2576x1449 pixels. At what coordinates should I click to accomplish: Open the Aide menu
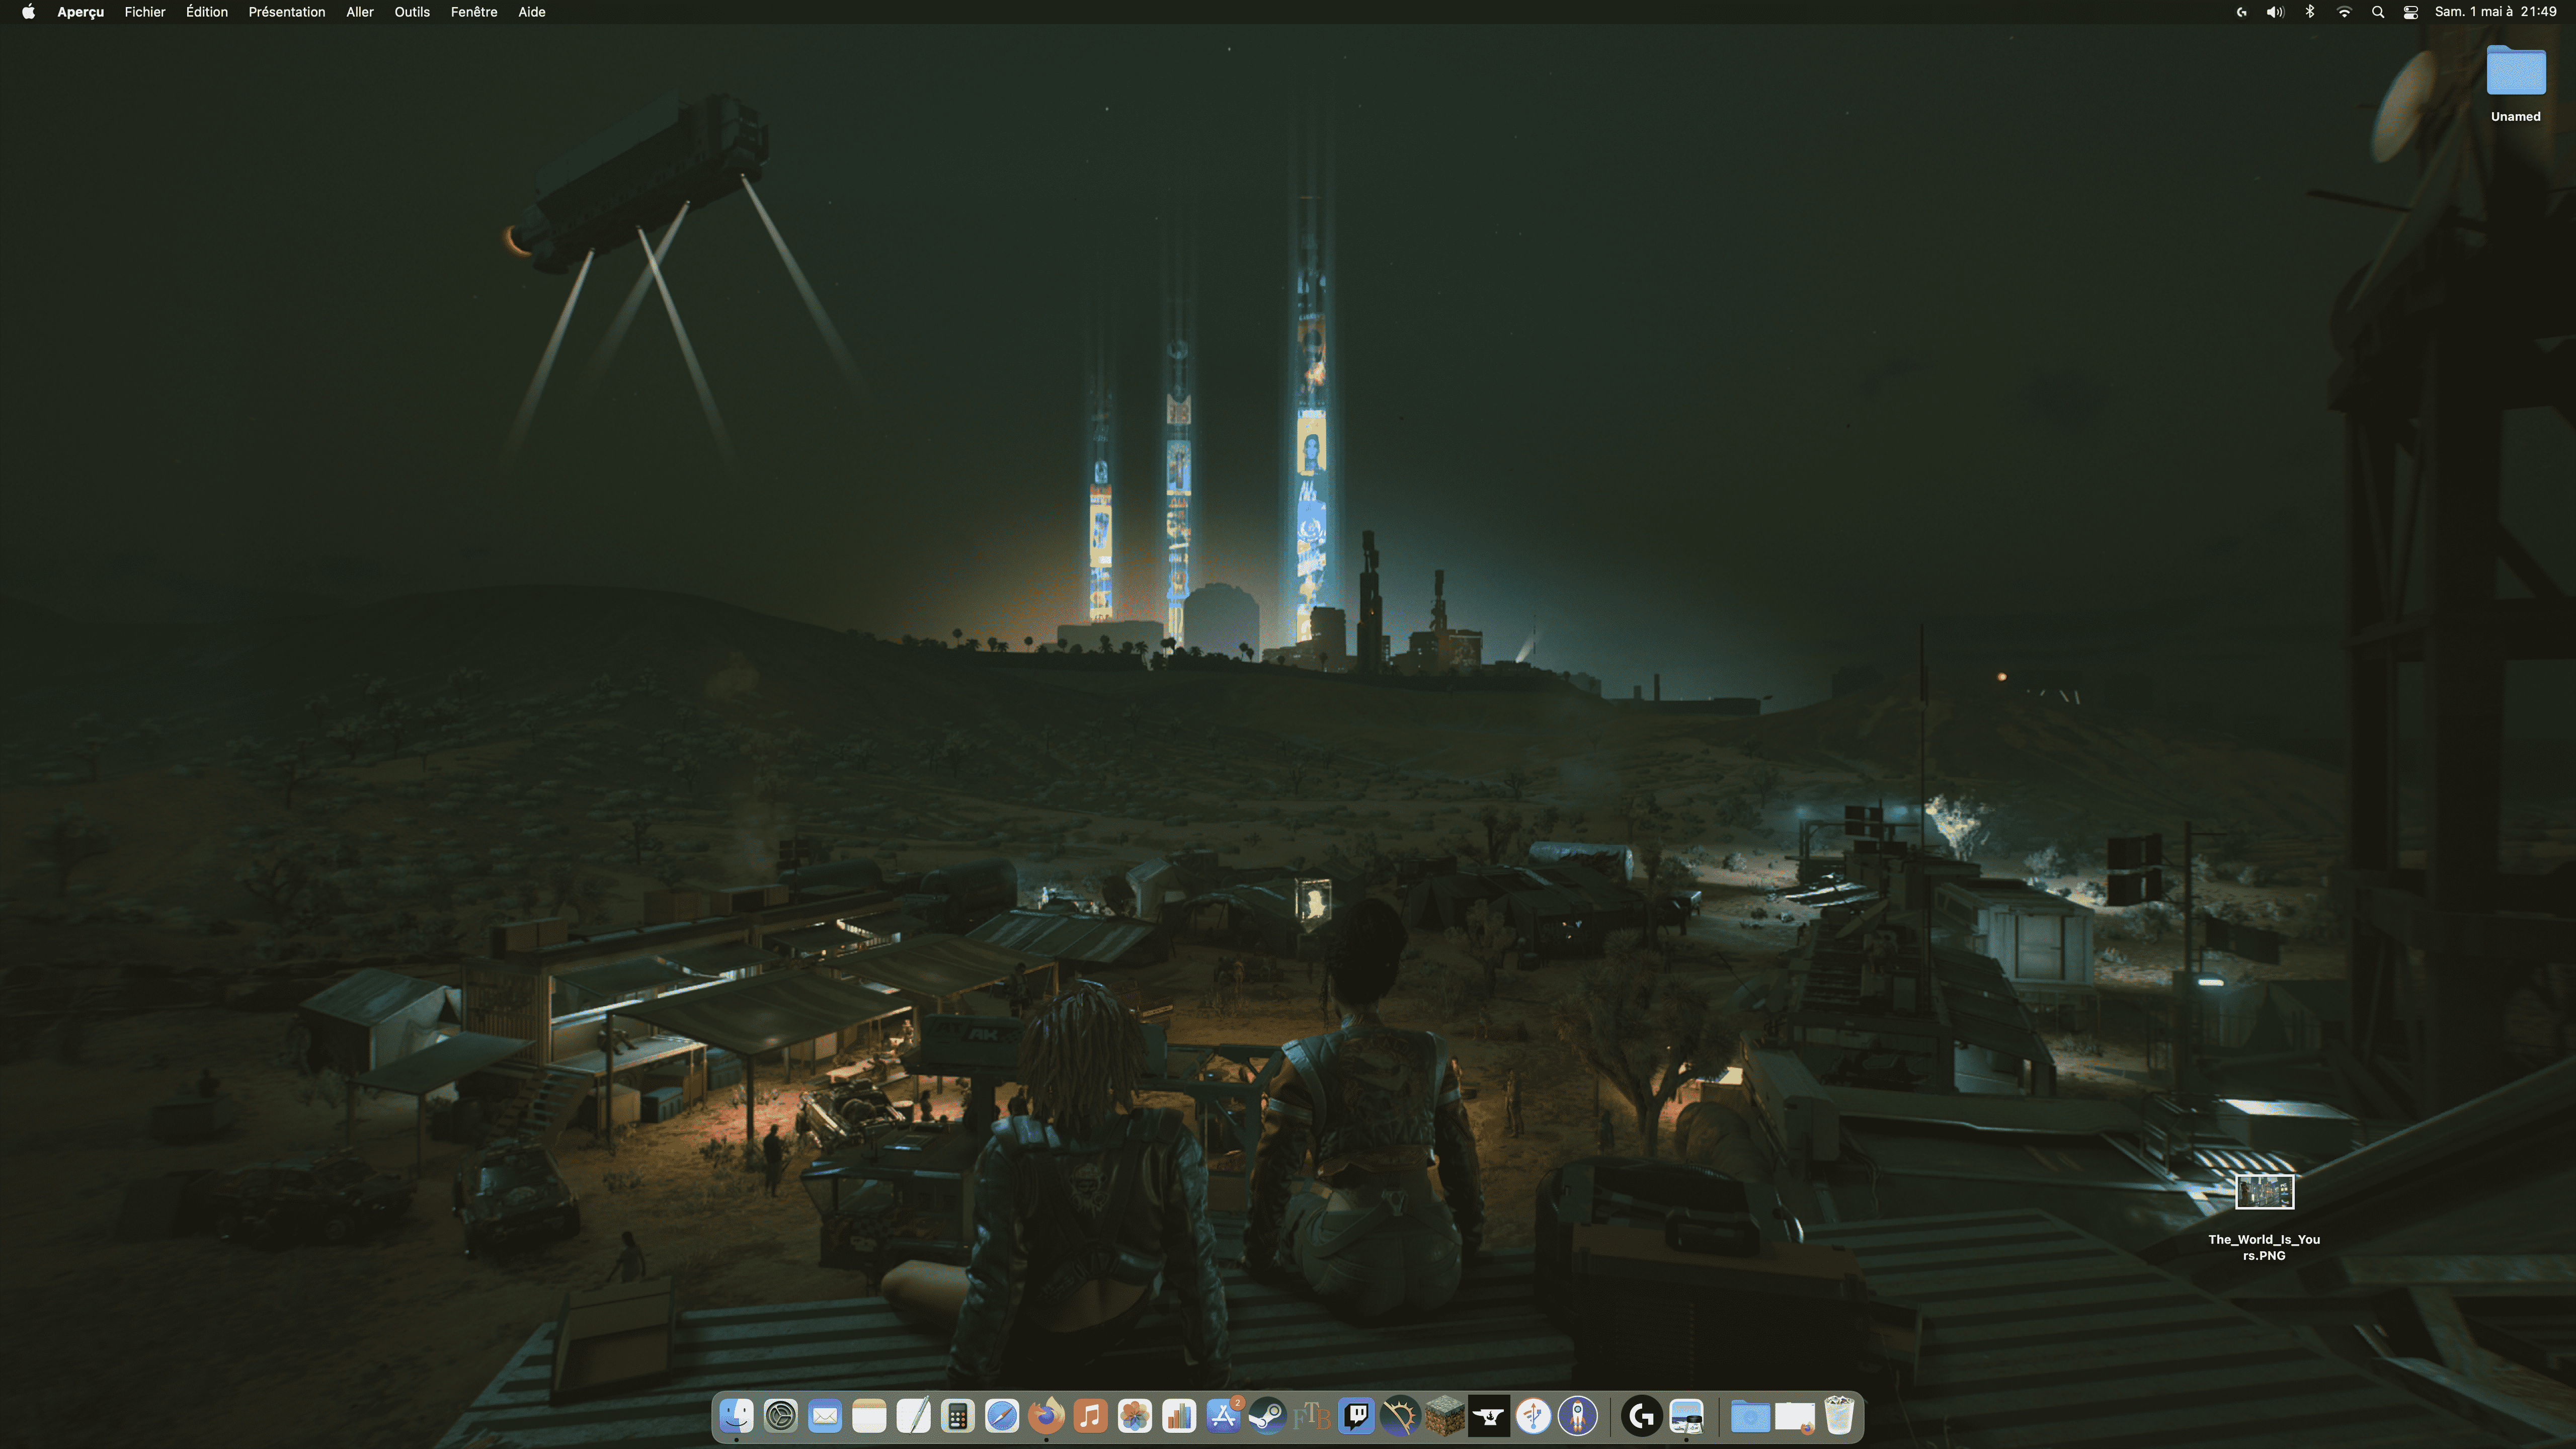(x=532, y=12)
